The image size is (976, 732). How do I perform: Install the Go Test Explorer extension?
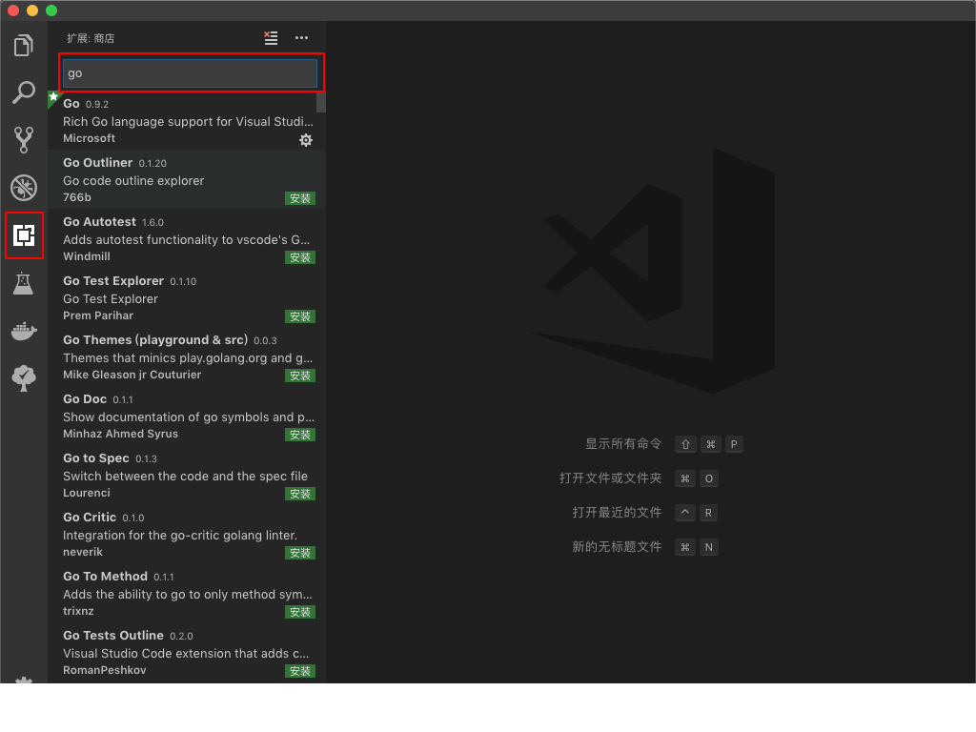pos(300,316)
